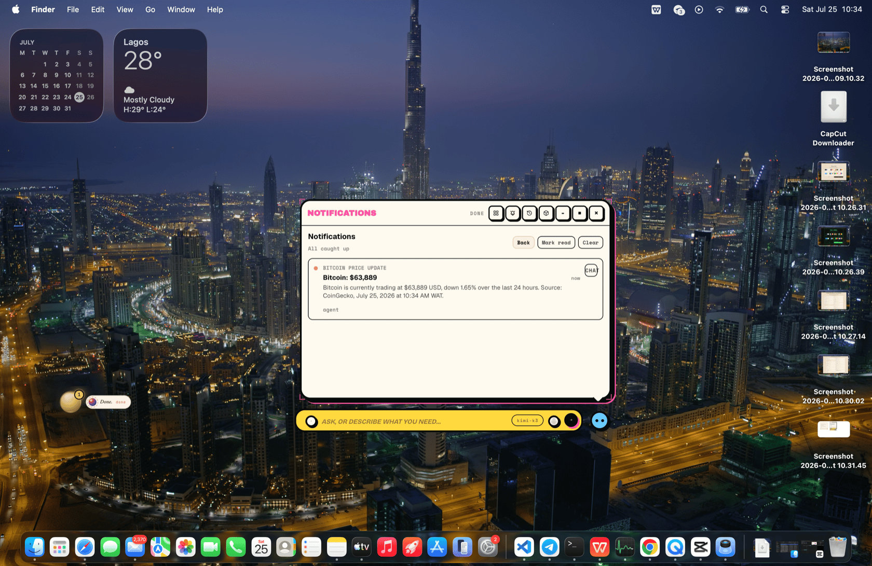Screen dimensions: 872x566
Task: Open Finder from the Dock
Action: tap(35, 547)
